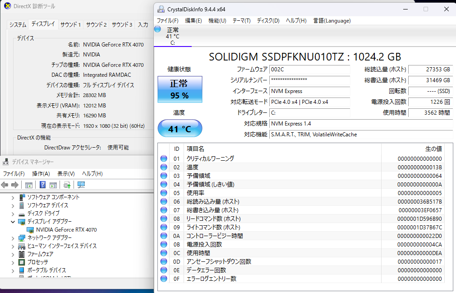
Task: Click the ファームウェア category icon
Action: [22, 254]
